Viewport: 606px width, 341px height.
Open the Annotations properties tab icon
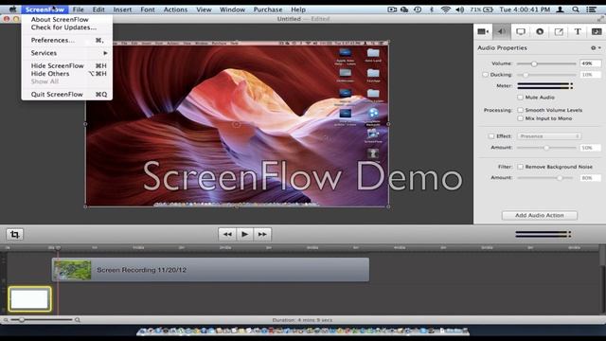(559, 31)
